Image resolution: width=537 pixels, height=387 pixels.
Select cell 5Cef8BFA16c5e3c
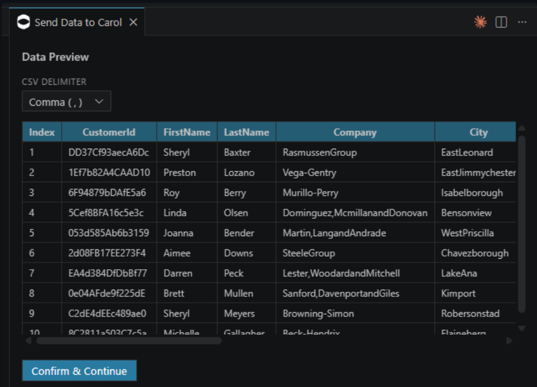pyautogui.click(x=109, y=213)
